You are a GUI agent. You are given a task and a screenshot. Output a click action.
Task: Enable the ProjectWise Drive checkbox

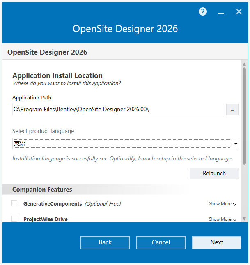[x=14, y=219]
